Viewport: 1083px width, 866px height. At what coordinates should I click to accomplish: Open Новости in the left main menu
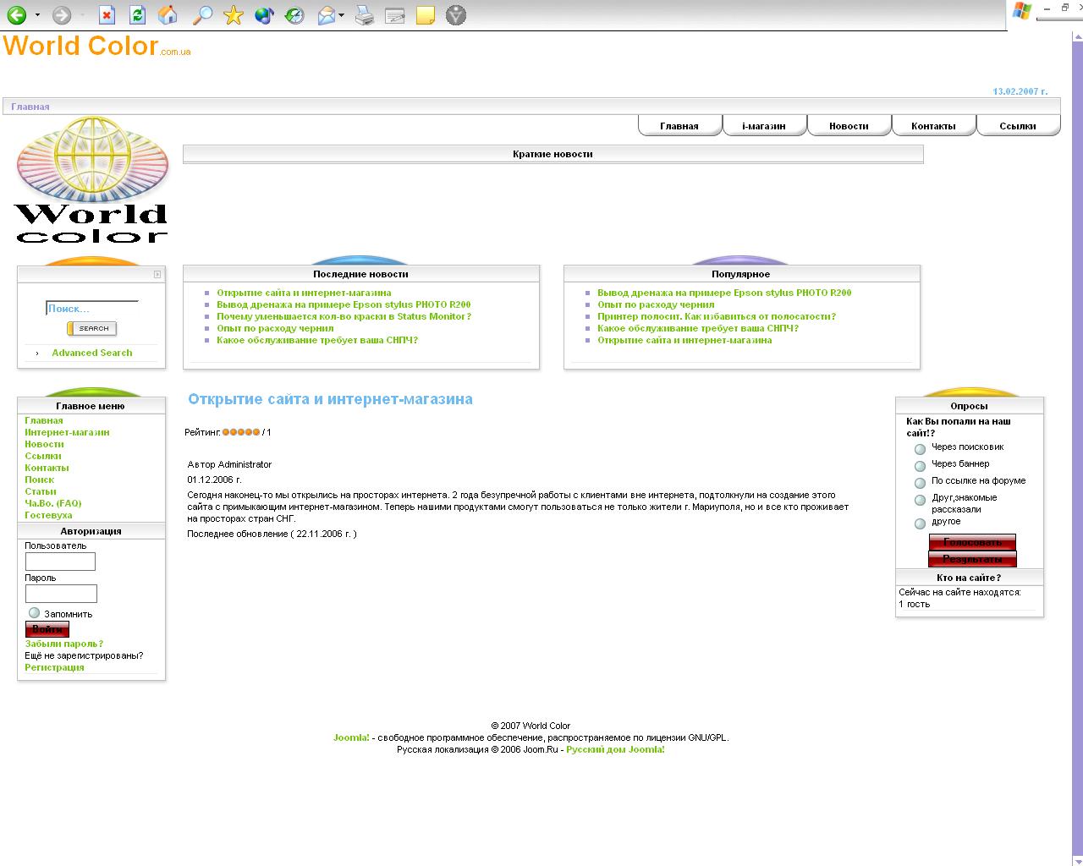[44, 444]
